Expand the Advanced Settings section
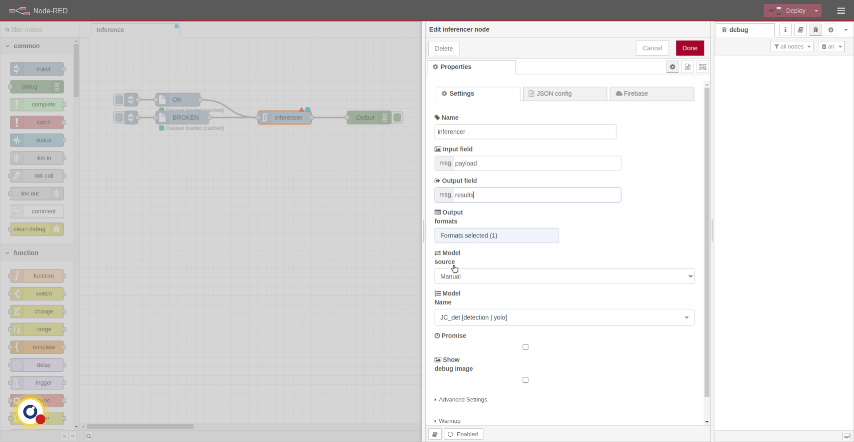This screenshot has height=442, width=854. (x=463, y=399)
